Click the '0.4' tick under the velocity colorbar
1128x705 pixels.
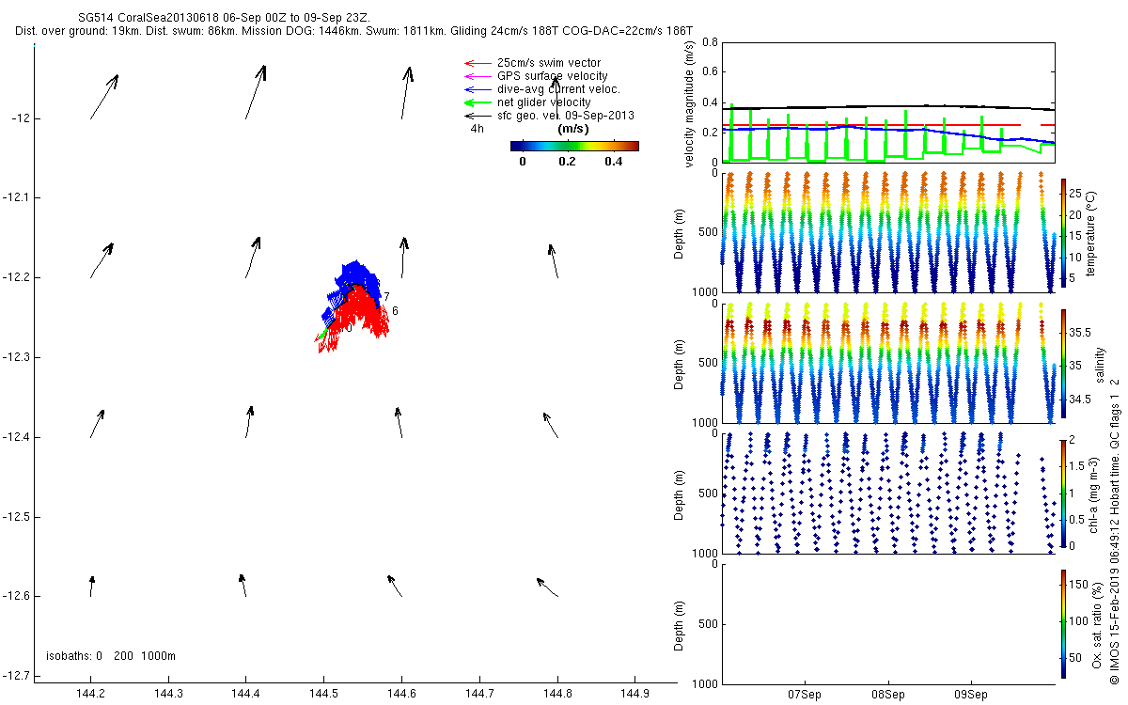[x=614, y=162]
